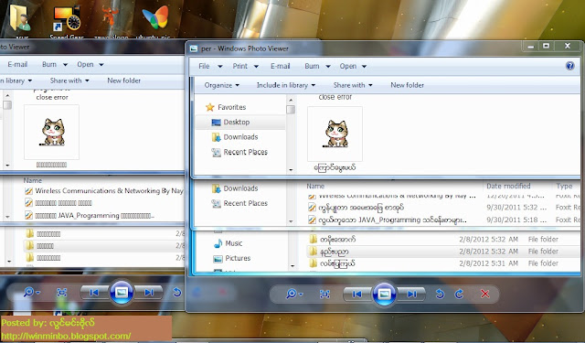Screen dimensions: 585x343
Task: Toggle actual size fit button in front viewer
Action: pyautogui.click(x=325, y=295)
